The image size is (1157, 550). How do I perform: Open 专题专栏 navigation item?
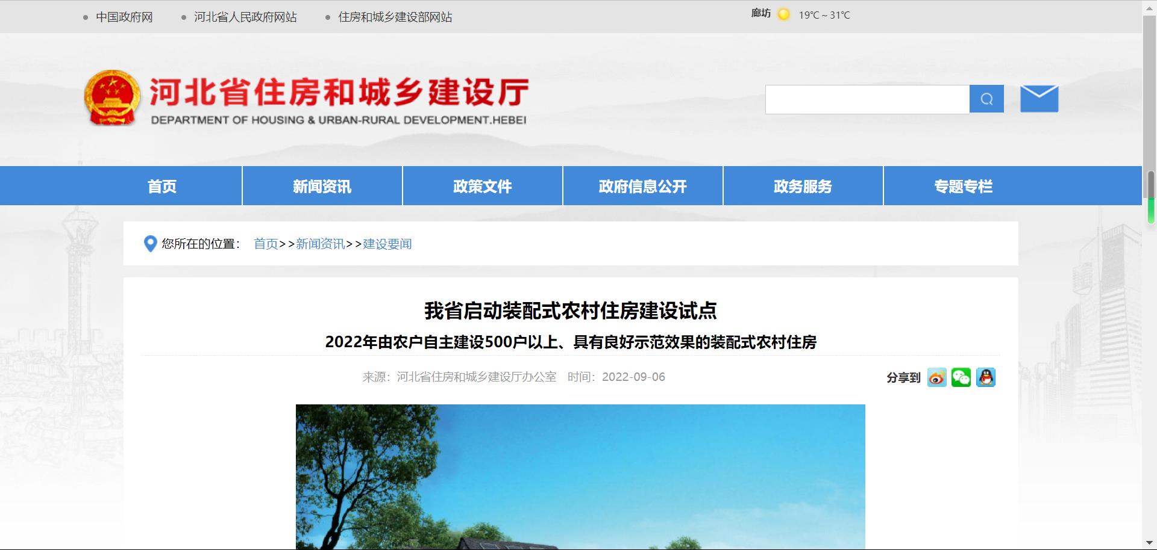click(963, 186)
